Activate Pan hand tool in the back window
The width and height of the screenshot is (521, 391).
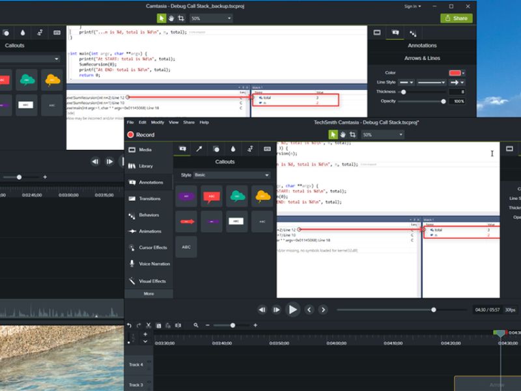(x=171, y=18)
